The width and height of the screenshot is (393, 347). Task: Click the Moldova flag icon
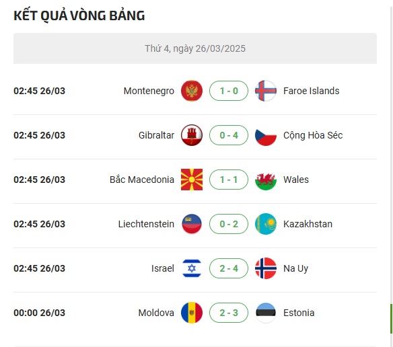pos(192,313)
